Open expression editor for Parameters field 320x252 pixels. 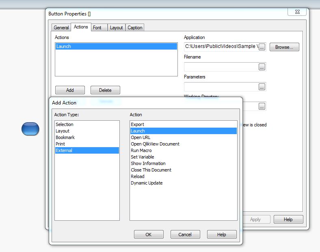pos(262,87)
